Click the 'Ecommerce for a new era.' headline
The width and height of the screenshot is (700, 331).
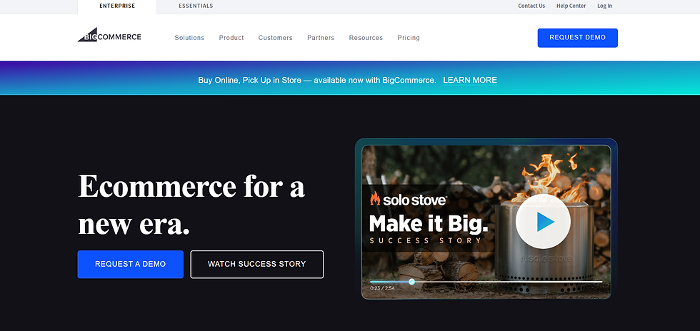pyautogui.click(x=191, y=205)
